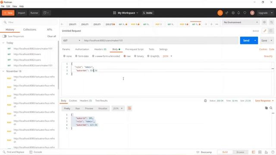Image resolution: width=276 pixels, height=155 pixels.
Task: Open the comments icon beside the pencil
Action: (271, 31)
